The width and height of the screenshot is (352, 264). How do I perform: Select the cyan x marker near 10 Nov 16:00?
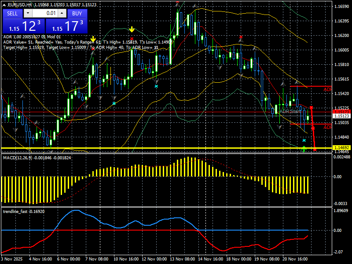114,103
